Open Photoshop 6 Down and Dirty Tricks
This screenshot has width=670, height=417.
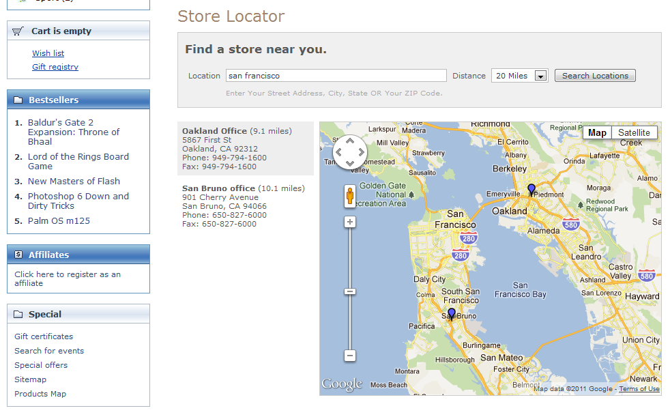[x=78, y=201]
